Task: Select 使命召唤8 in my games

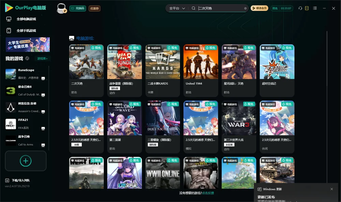Action: click(25, 90)
